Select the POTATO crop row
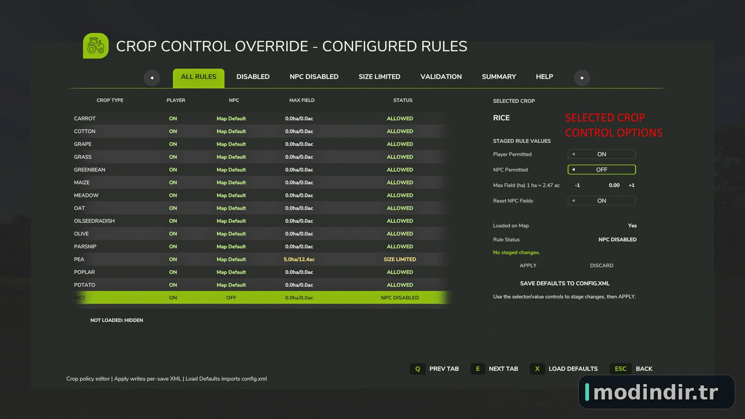The image size is (745, 419). (261, 285)
